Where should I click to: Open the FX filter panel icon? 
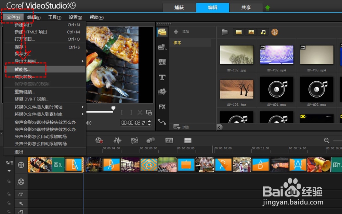click(x=162, y=107)
